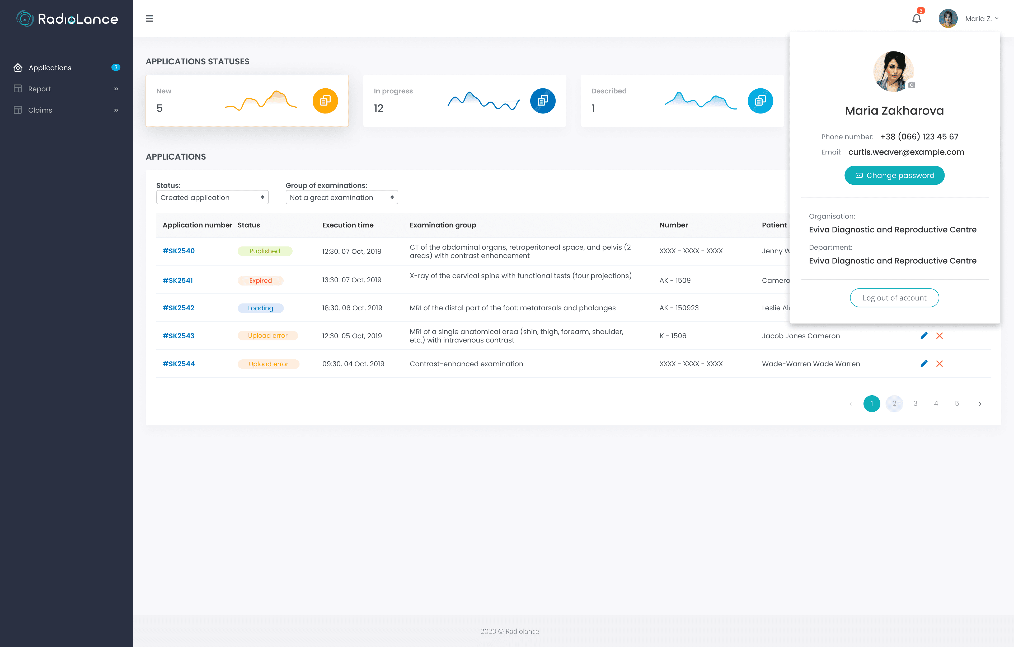
Task: Delete application #SK2544 with red X
Action: point(940,363)
